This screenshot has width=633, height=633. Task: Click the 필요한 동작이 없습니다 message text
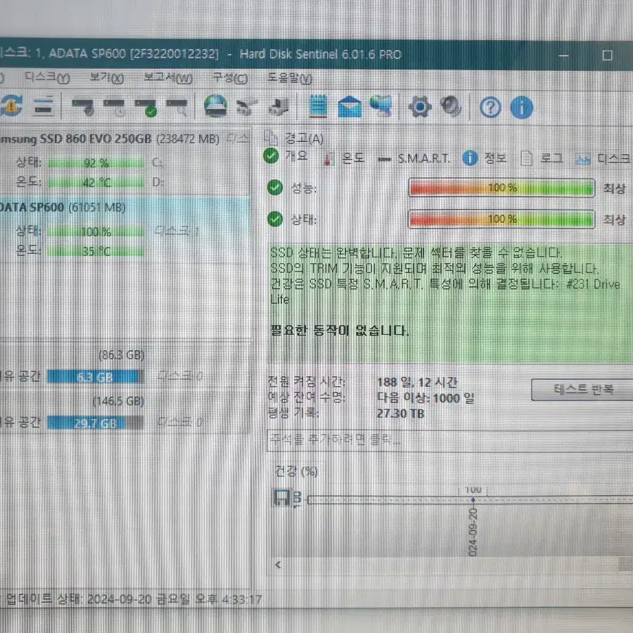coord(340,331)
